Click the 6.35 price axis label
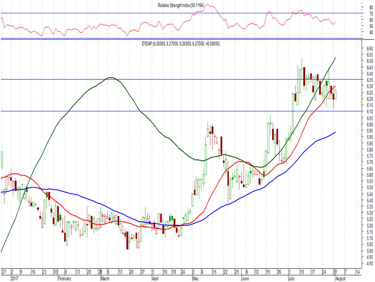Viewport: 375px width, 282px height. [x=370, y=80]
